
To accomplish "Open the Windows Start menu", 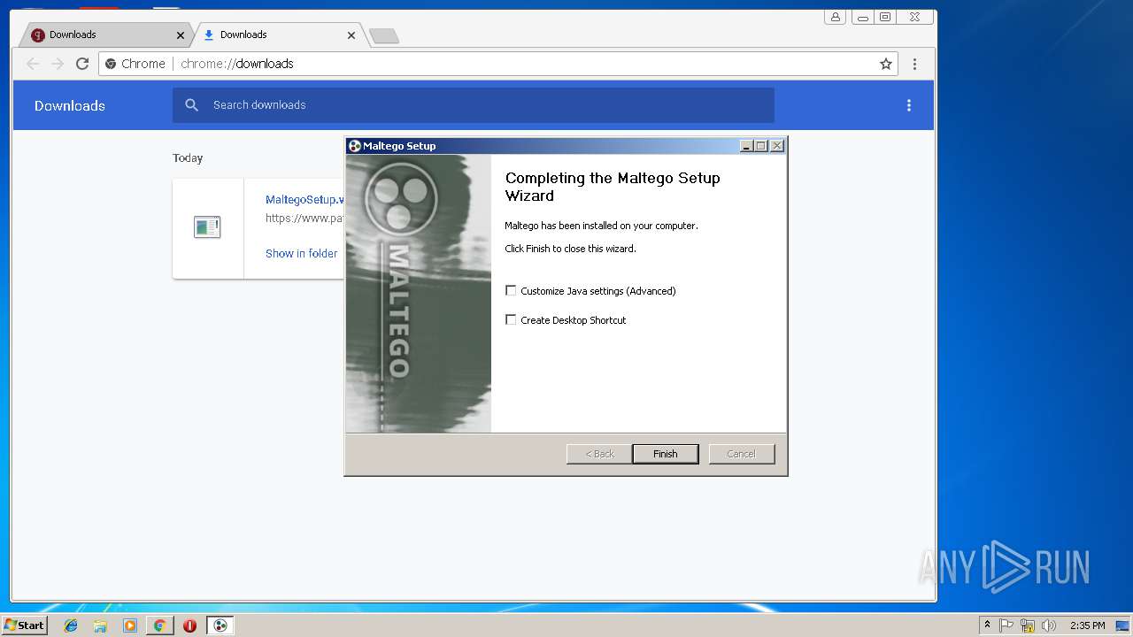I will 24,625.
